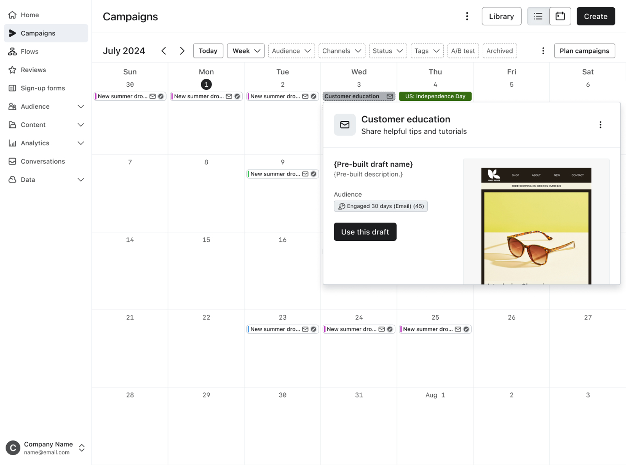
Task: Click the Create button
Action: click(x=595, y=16)
